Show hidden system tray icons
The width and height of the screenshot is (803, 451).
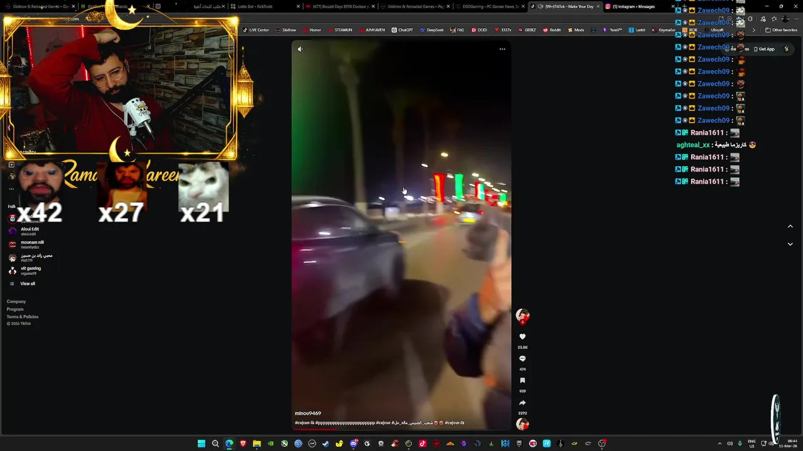click(x=720, y=443)
